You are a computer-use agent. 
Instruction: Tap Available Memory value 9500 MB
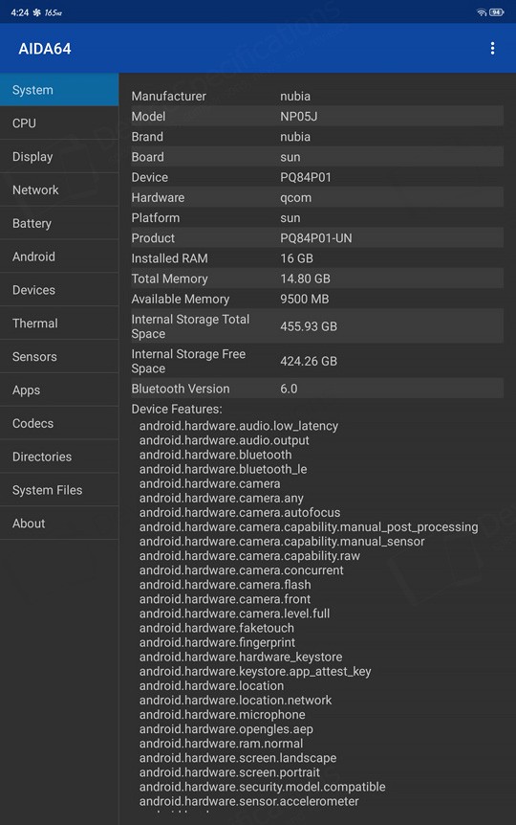(304, 299)
